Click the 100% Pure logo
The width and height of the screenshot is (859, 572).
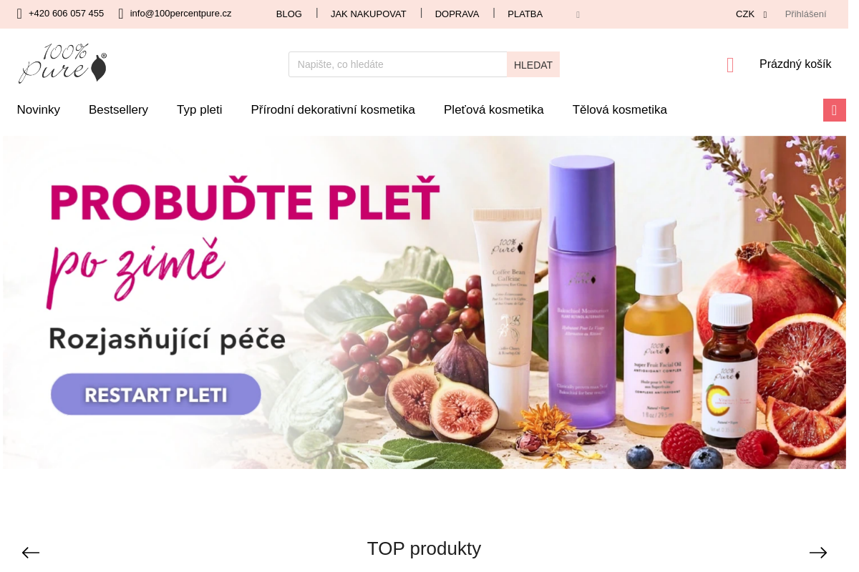click(x=63, y=63)
